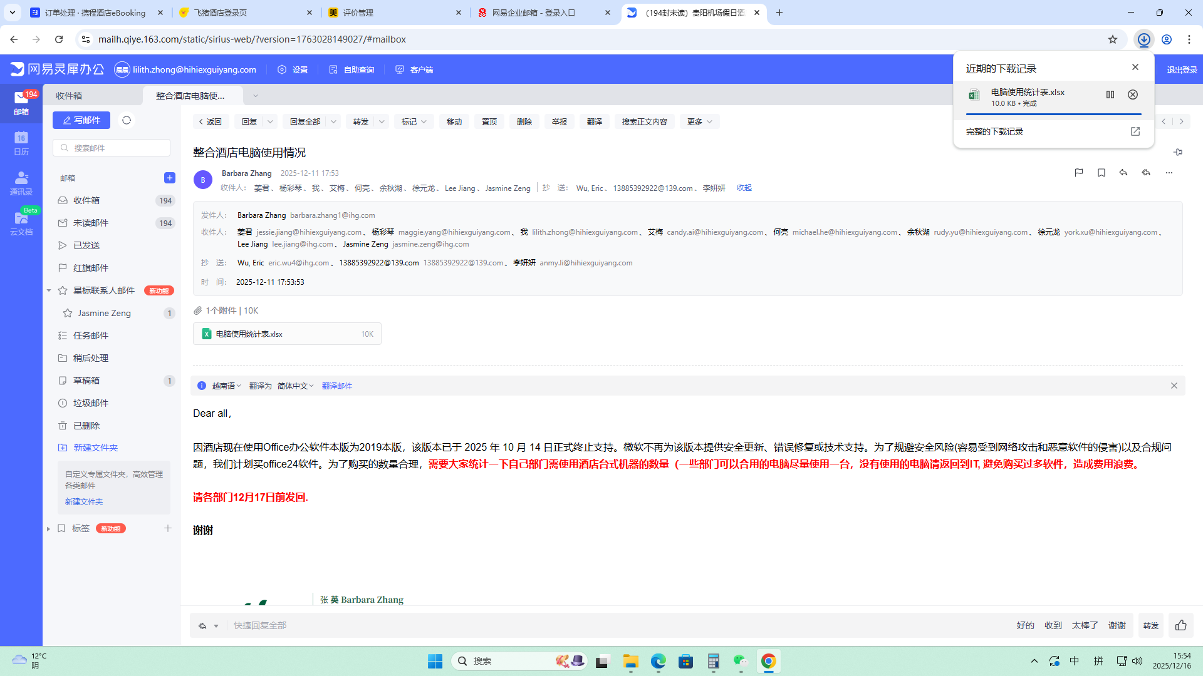Click the 写邮件 compose button
1203x676 pixels.
coord(81,120)
